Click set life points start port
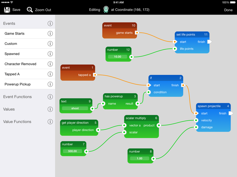The image size is (237, 177). 175,42
